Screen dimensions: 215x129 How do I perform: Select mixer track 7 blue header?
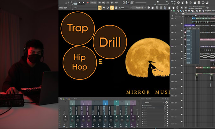pyautogui.click(x=105, y=103)
